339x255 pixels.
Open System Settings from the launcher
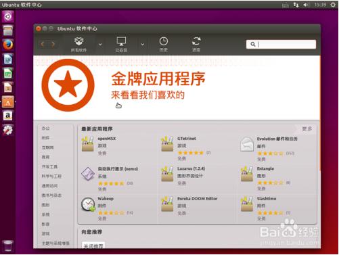tap(8, 130)
